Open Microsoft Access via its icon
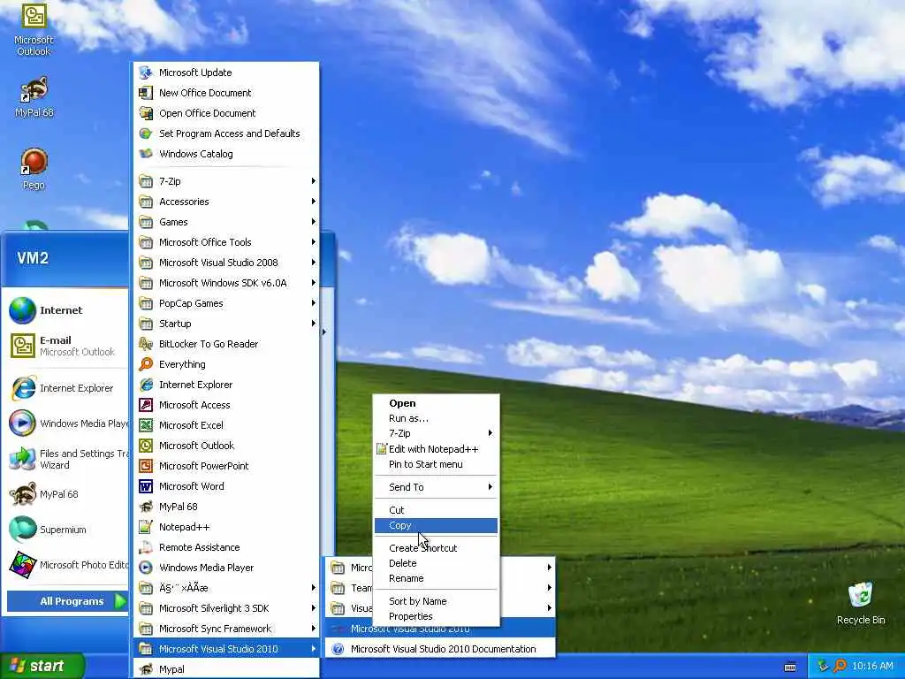 coord(146,405)
